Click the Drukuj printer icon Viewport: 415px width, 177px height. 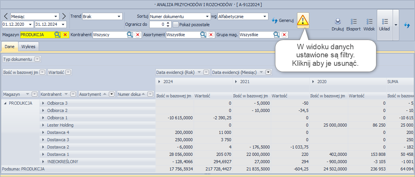point(337,22)
